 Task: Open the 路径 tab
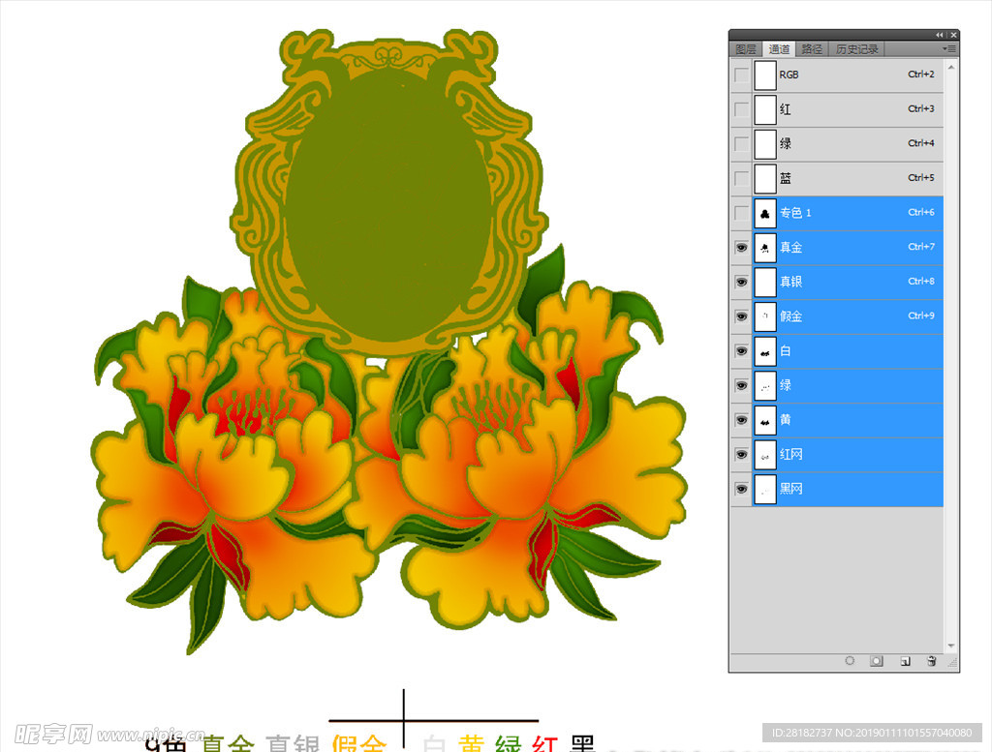812,48
